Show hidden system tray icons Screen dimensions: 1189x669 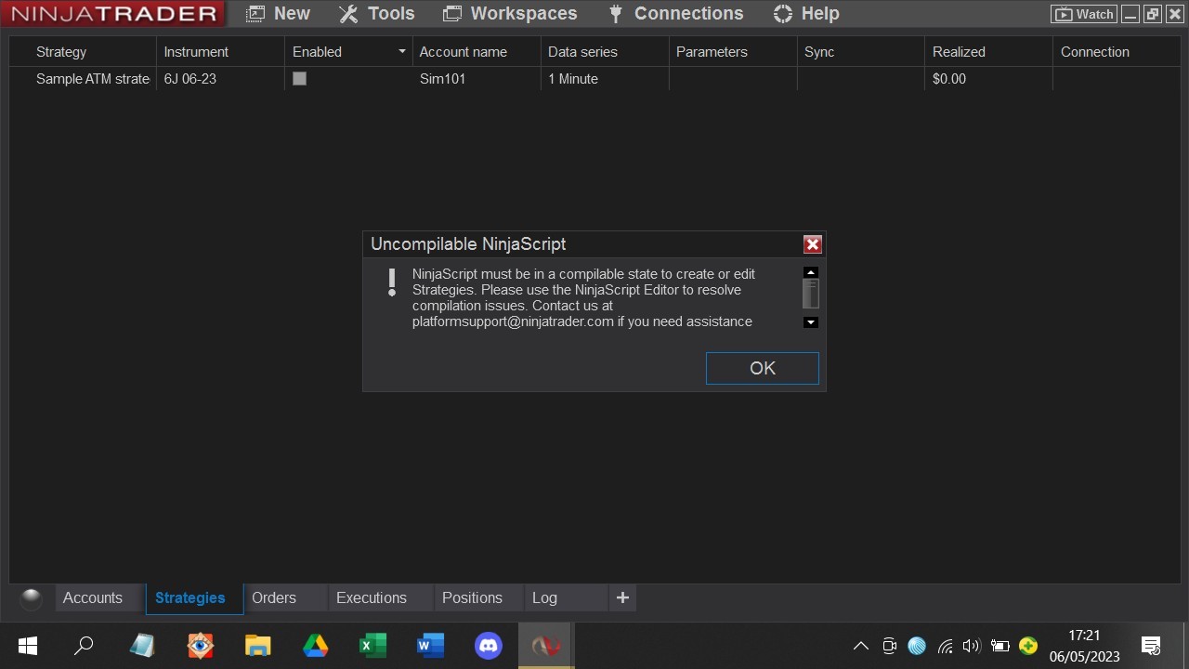pyautogui.click(x=861, y=646)
